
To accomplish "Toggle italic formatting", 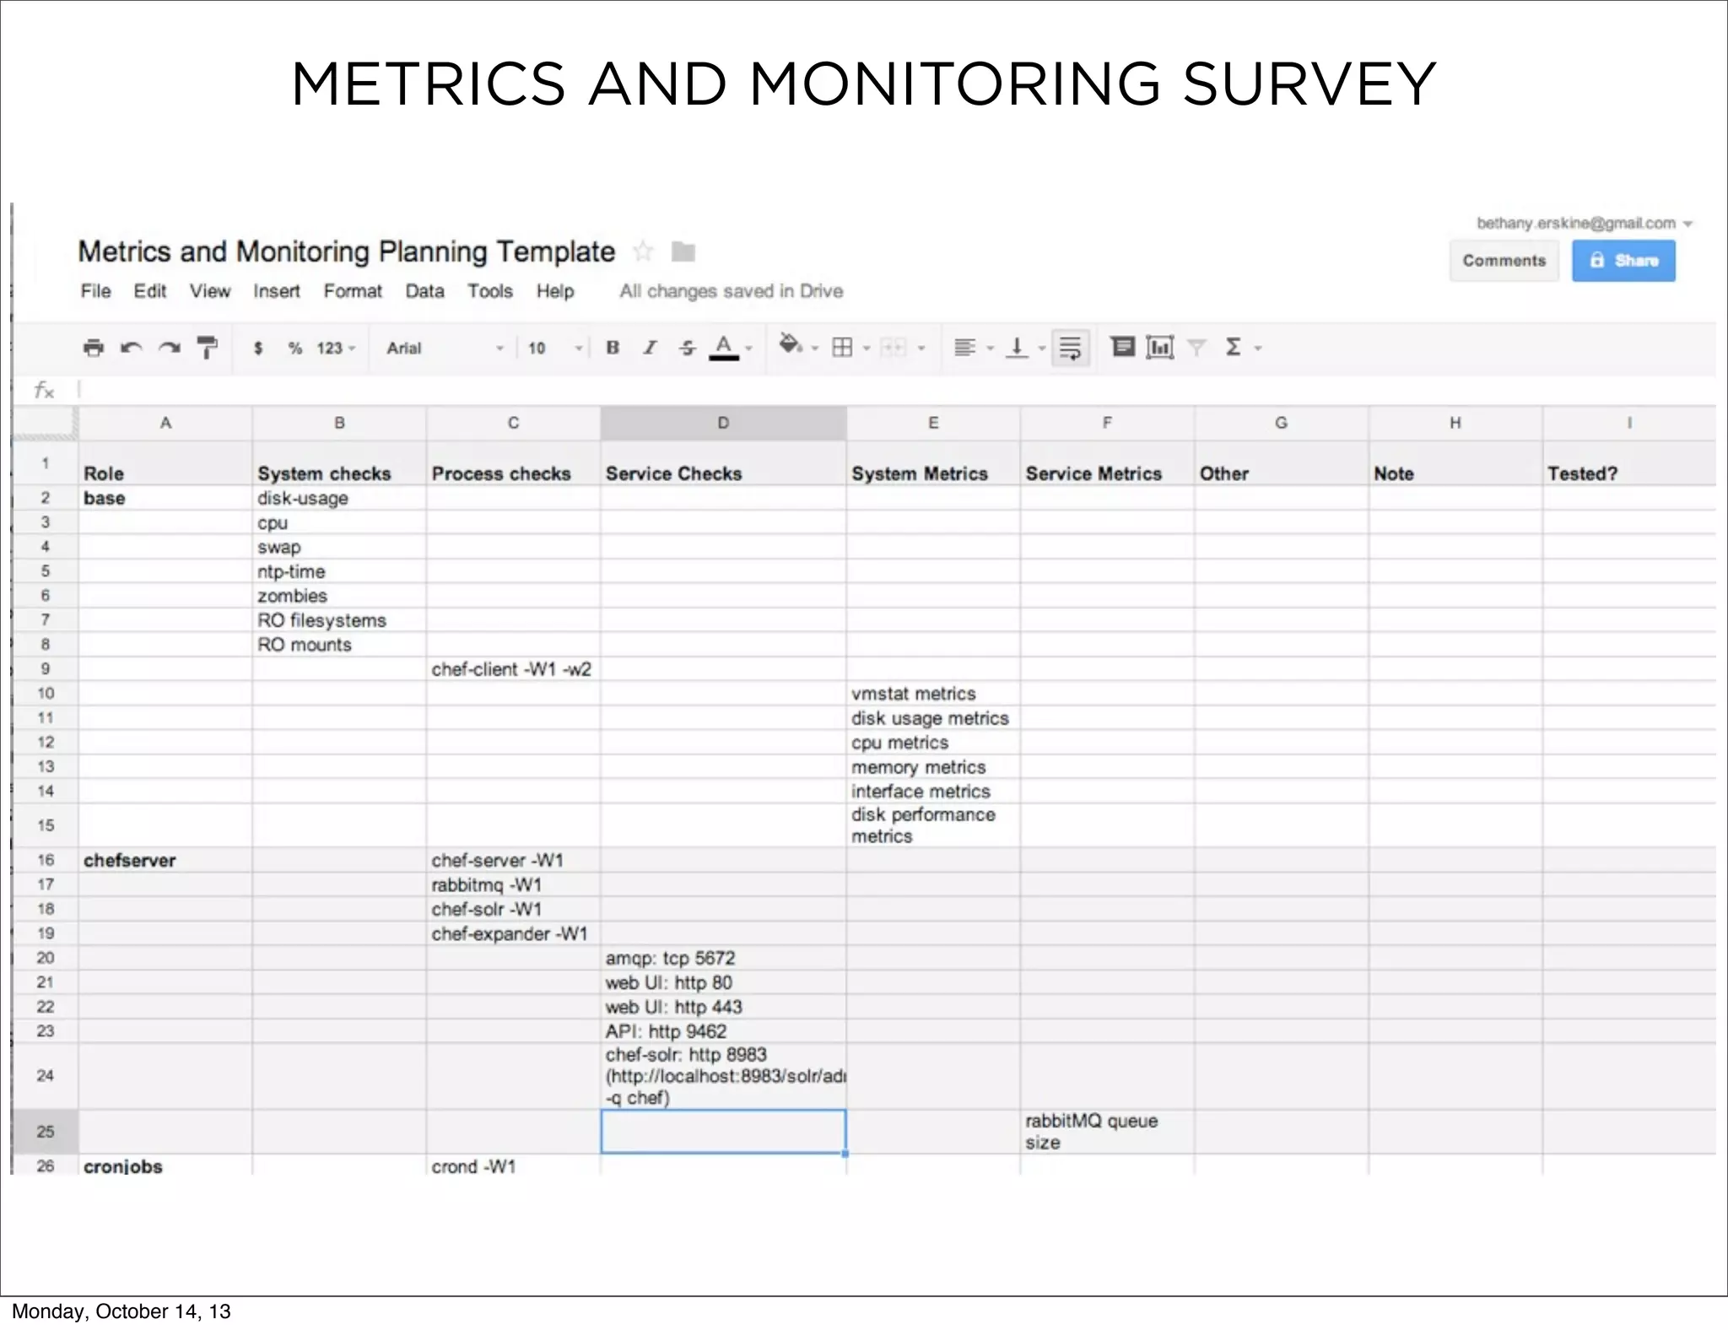I will [650, 348].
